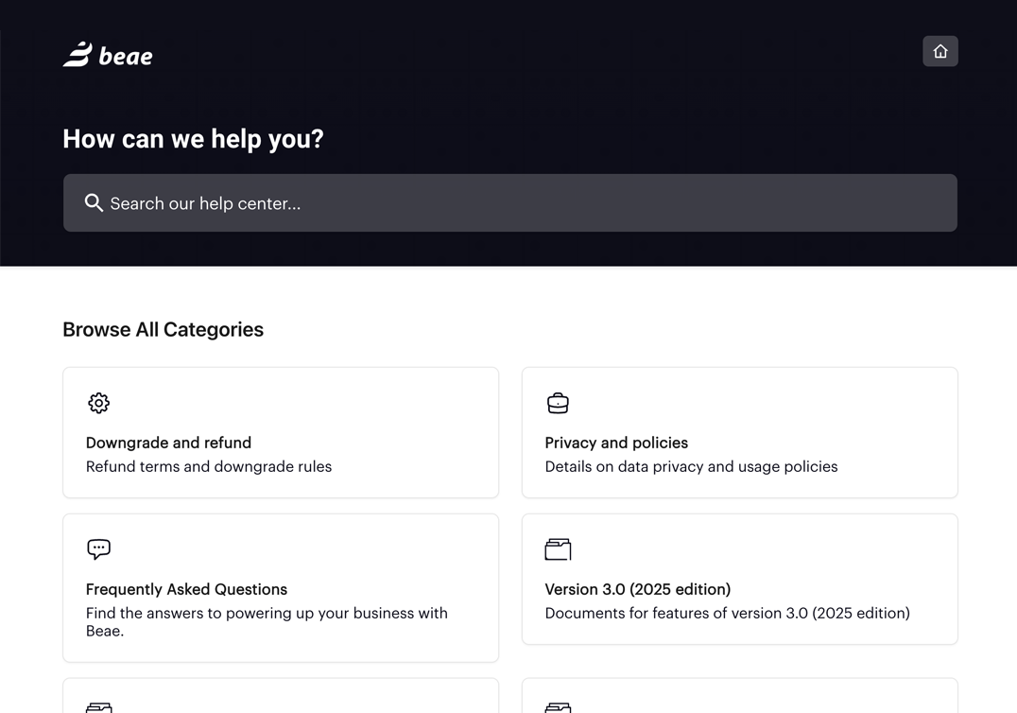The image size is (1017, 713).
Task: Click 'Details on data privacy' description
Action: pos(691,466)
